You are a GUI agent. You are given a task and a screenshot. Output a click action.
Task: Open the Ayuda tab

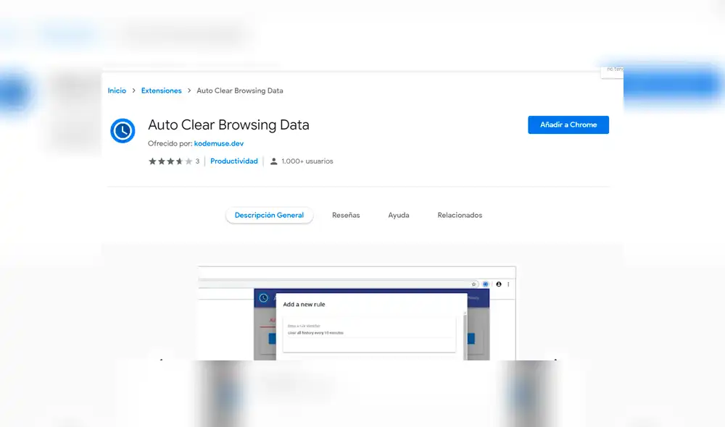(398, 215)
